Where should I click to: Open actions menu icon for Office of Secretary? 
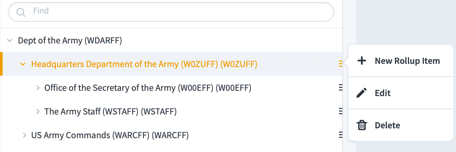tap(340, 88)
